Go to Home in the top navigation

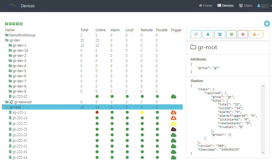pyautogui.click(x=206, y=6)
